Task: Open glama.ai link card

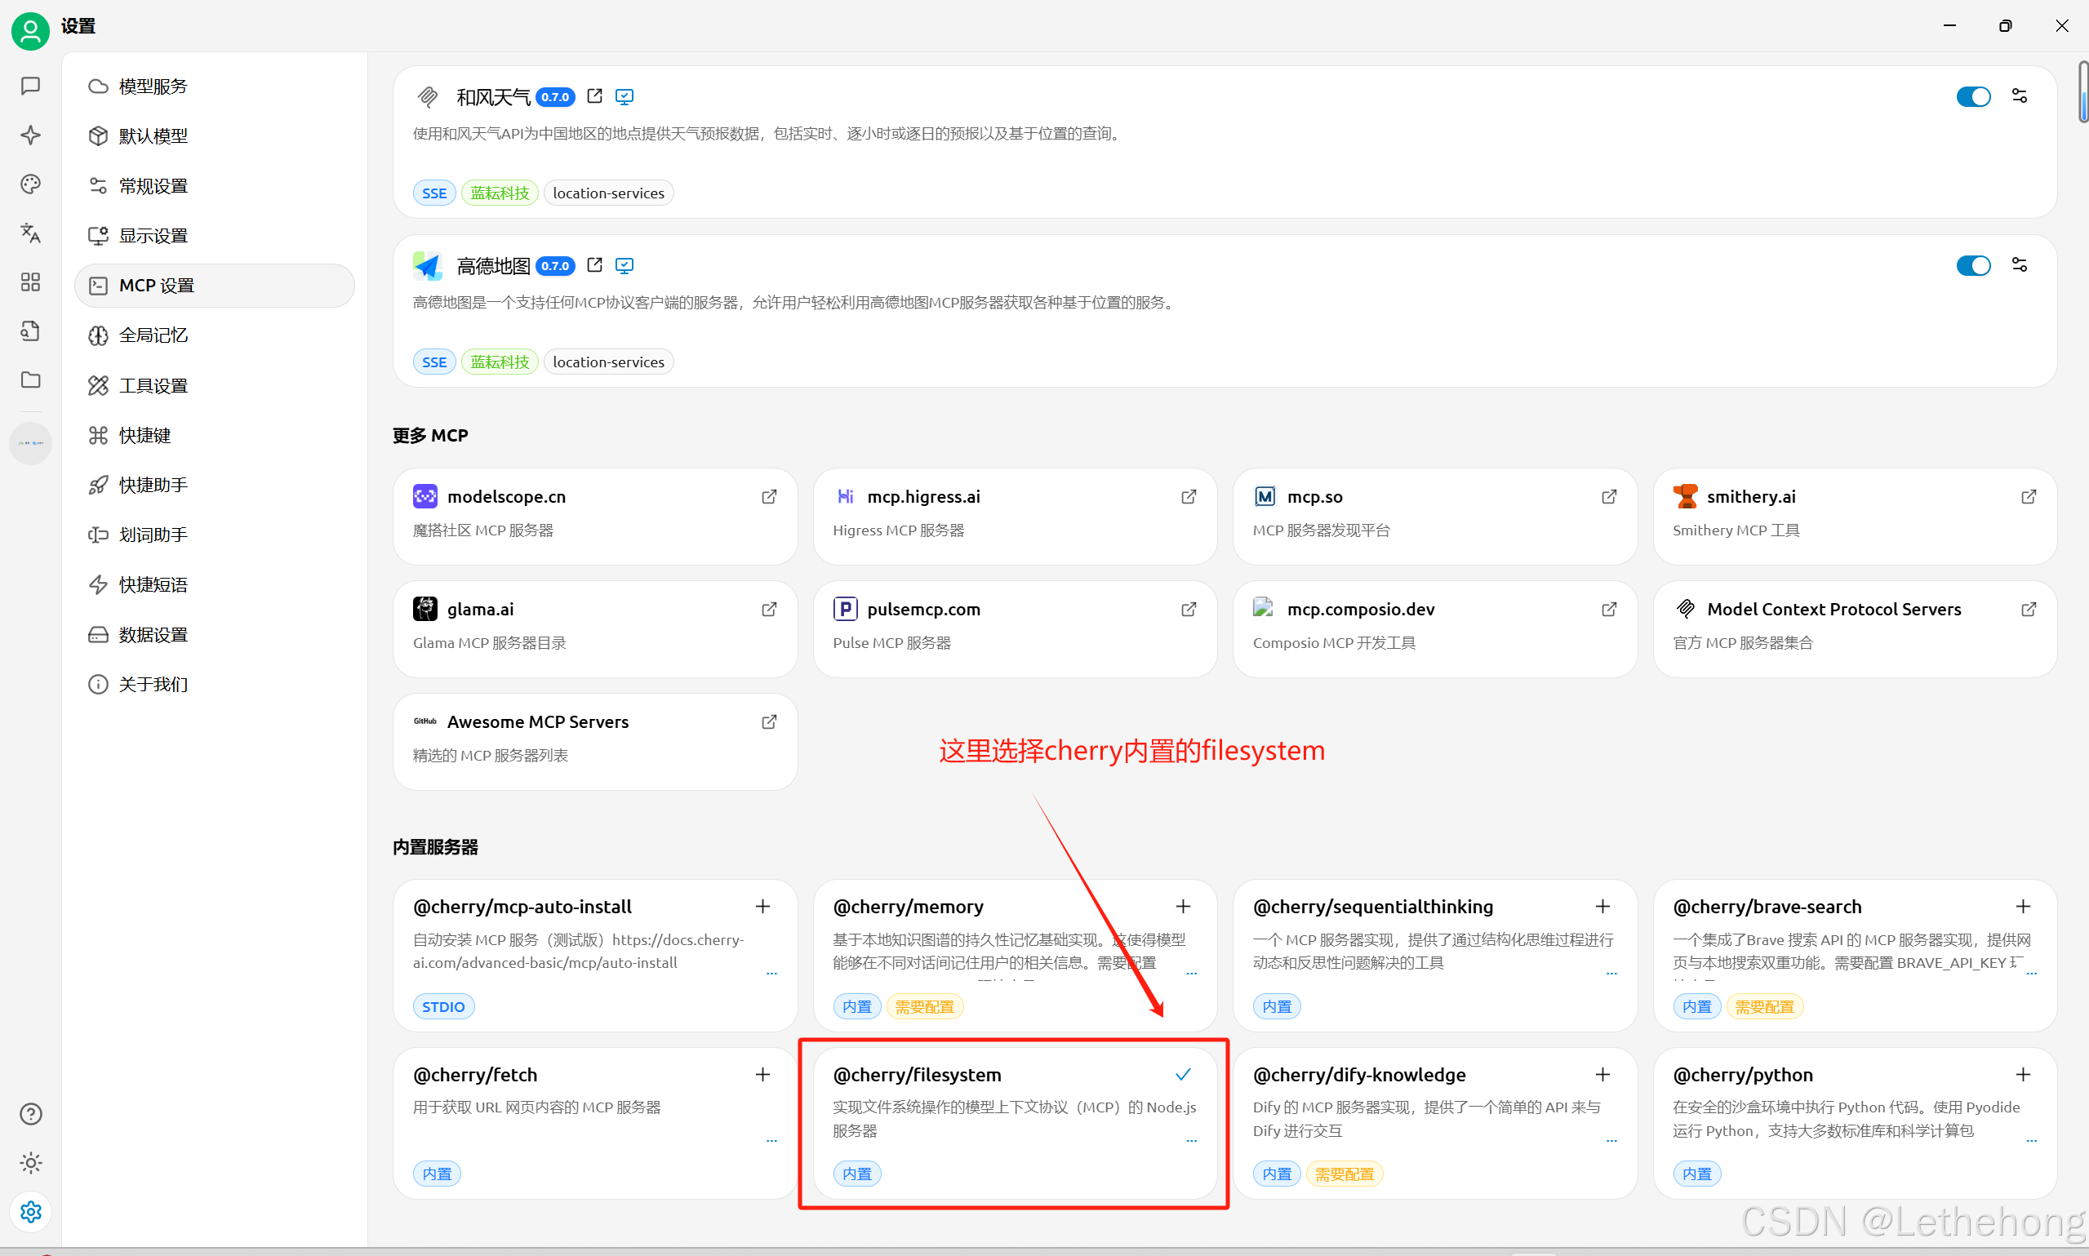Action: tap(595, 629)
